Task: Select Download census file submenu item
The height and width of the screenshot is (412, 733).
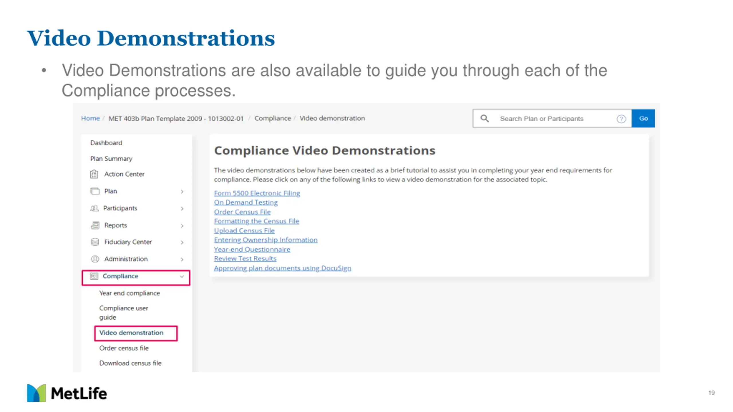Action: [130, 363]
